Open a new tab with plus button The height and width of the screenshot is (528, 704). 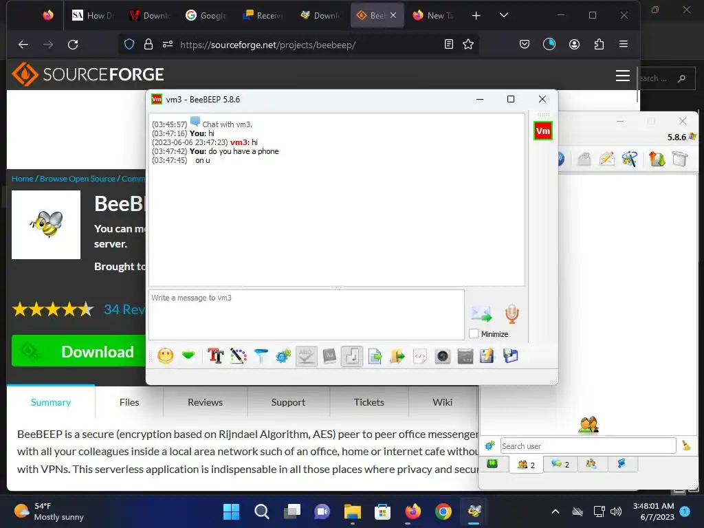(476, 16)
